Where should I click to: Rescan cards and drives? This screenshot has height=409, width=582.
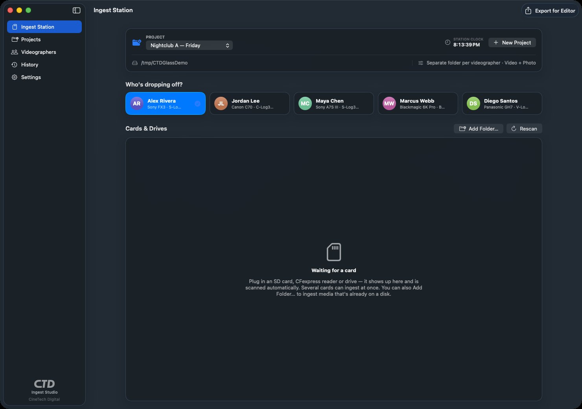tap(524, 129)
